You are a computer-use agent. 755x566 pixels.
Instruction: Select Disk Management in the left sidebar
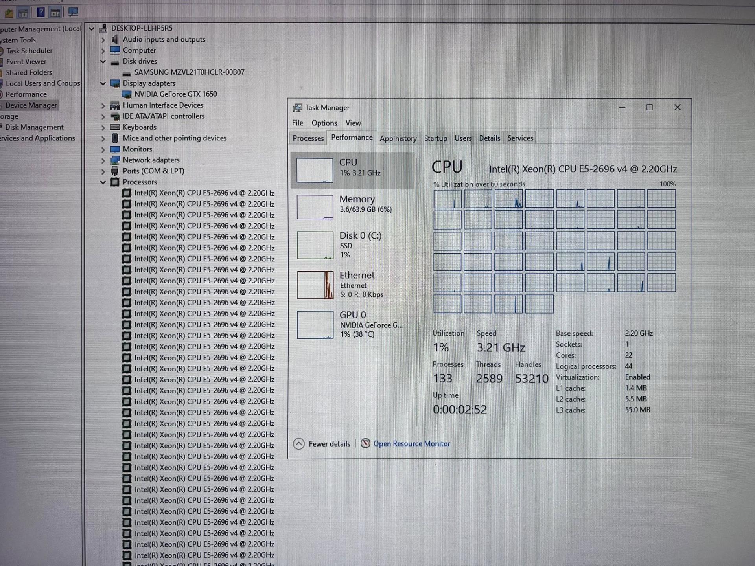(35, 127)
